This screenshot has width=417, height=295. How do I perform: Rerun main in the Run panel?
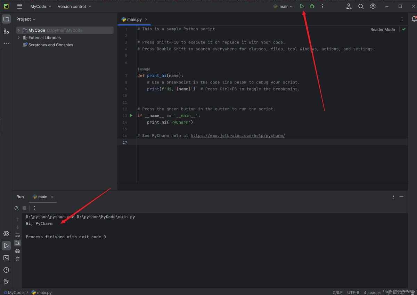click(x=17, y=208)
